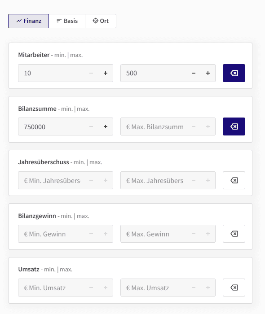Open the Basis tab
The image size is (265, 314).
coord(67,21)
